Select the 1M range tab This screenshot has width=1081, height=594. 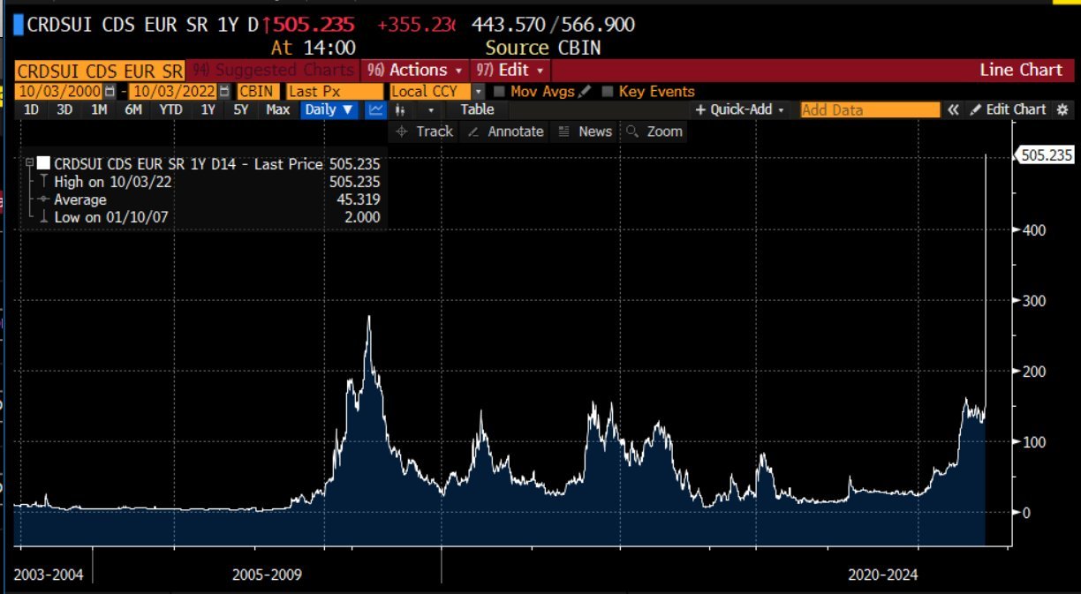tap(99, 109)
